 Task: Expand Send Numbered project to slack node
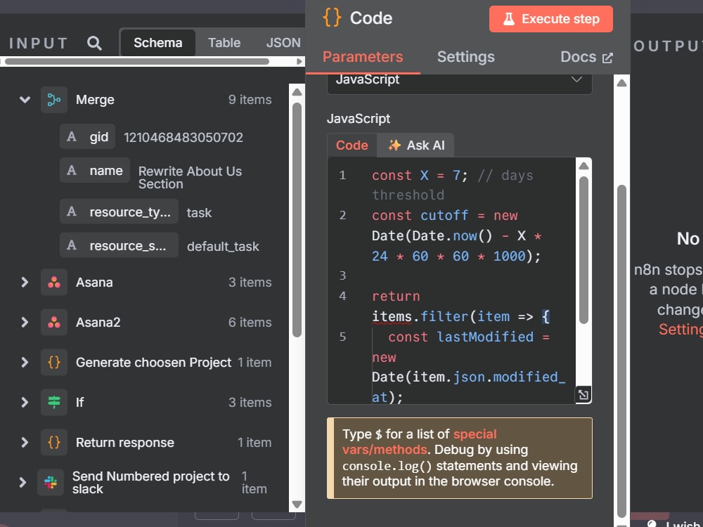click(x=22, y=482)
